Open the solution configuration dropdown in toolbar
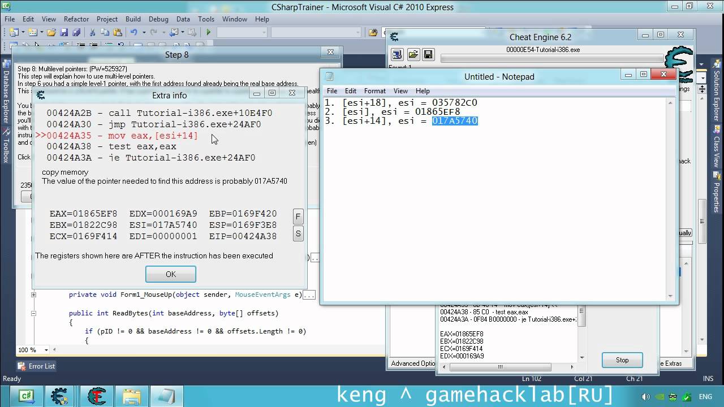The image size is (724, 407). [242, 32]
